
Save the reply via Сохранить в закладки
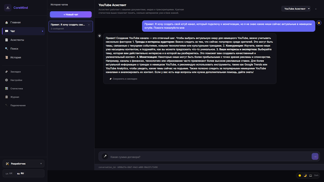click(124, 79)
